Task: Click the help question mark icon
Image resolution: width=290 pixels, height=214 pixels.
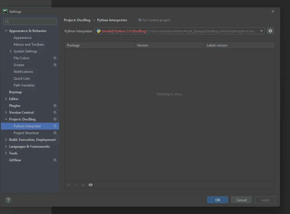Action: coord(9,200)
